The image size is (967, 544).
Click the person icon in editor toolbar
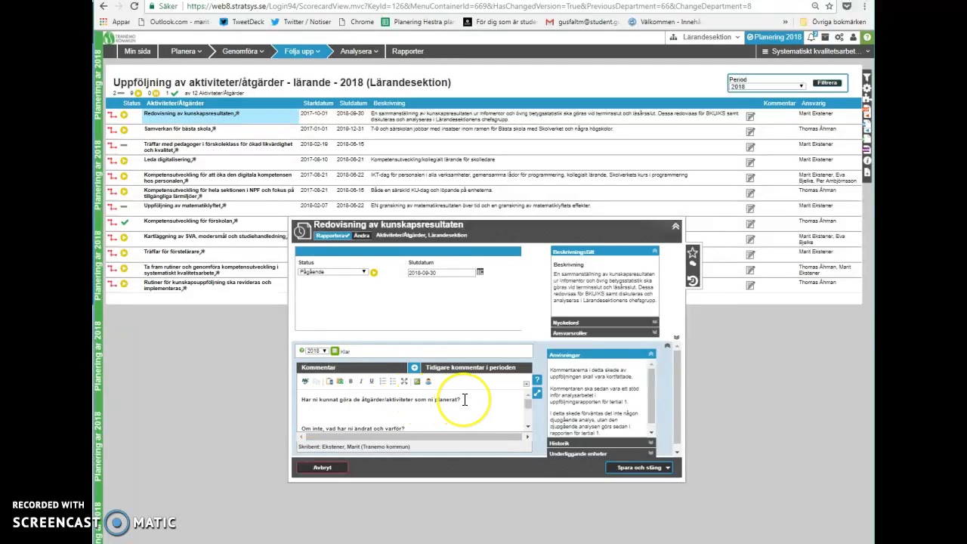point(428,382)
